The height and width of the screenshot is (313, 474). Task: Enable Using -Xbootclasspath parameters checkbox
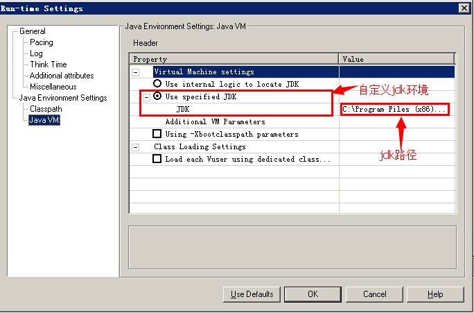(x=157, y=134)
